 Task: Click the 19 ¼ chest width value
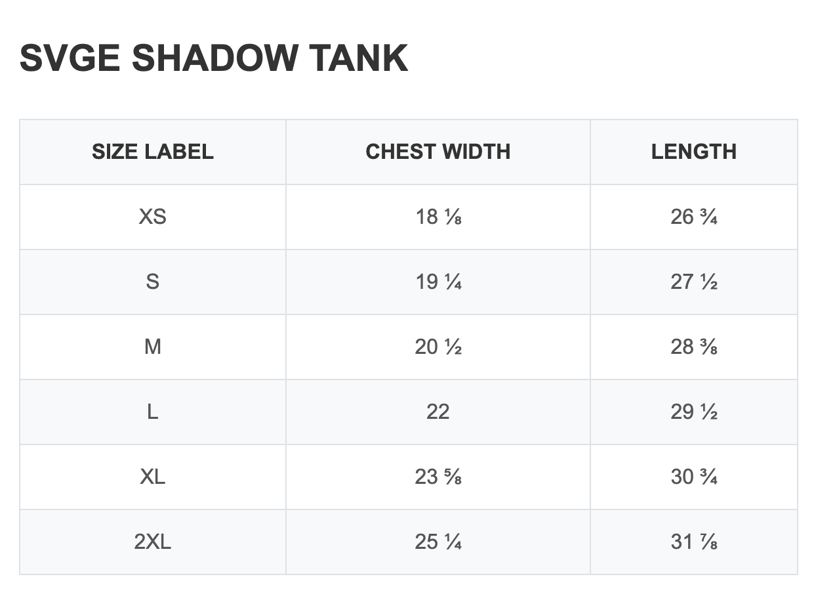click(x=438, y=282)
